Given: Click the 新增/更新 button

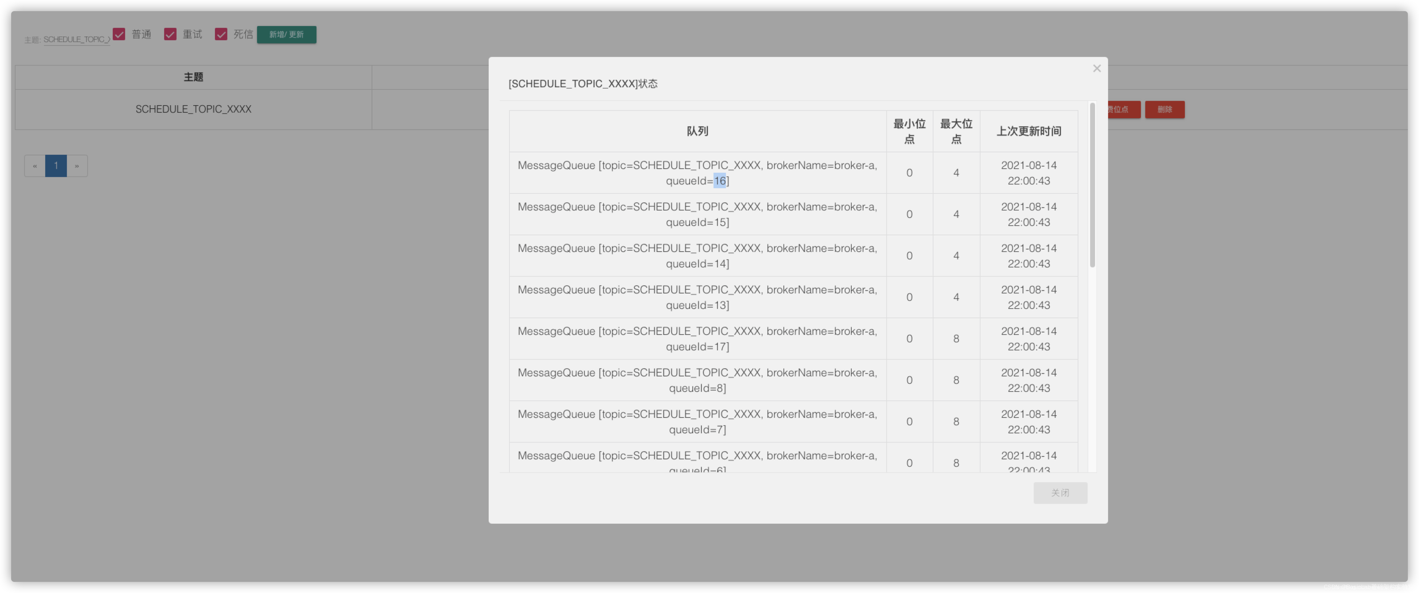Looking at the screenshot, I should coord(286,34).
